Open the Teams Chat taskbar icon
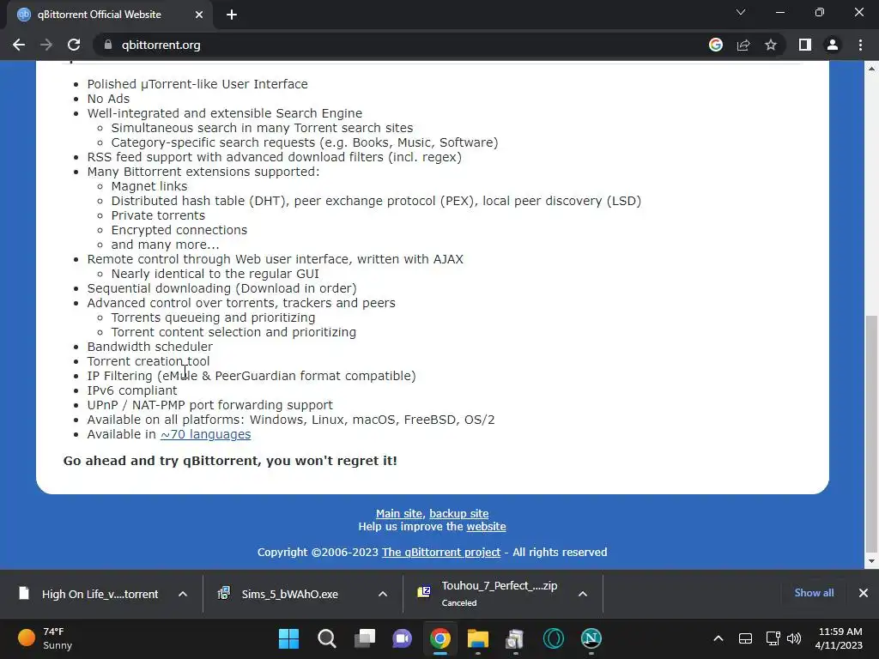Screen dimensions: 879x659 pyautogui.click(x=402, y=638)
